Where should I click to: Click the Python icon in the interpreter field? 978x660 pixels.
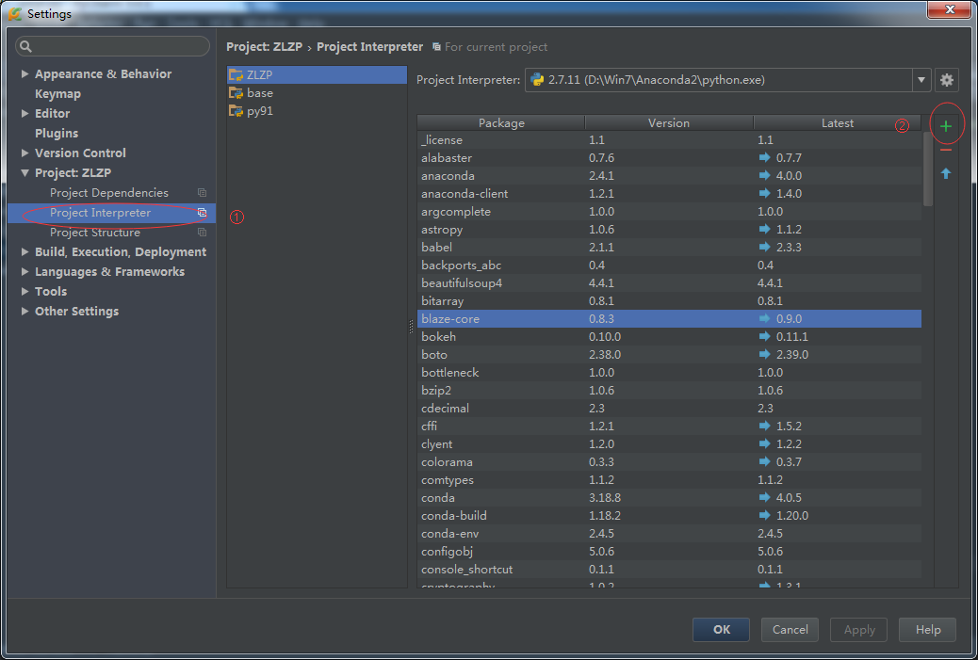tap(536, 80)
